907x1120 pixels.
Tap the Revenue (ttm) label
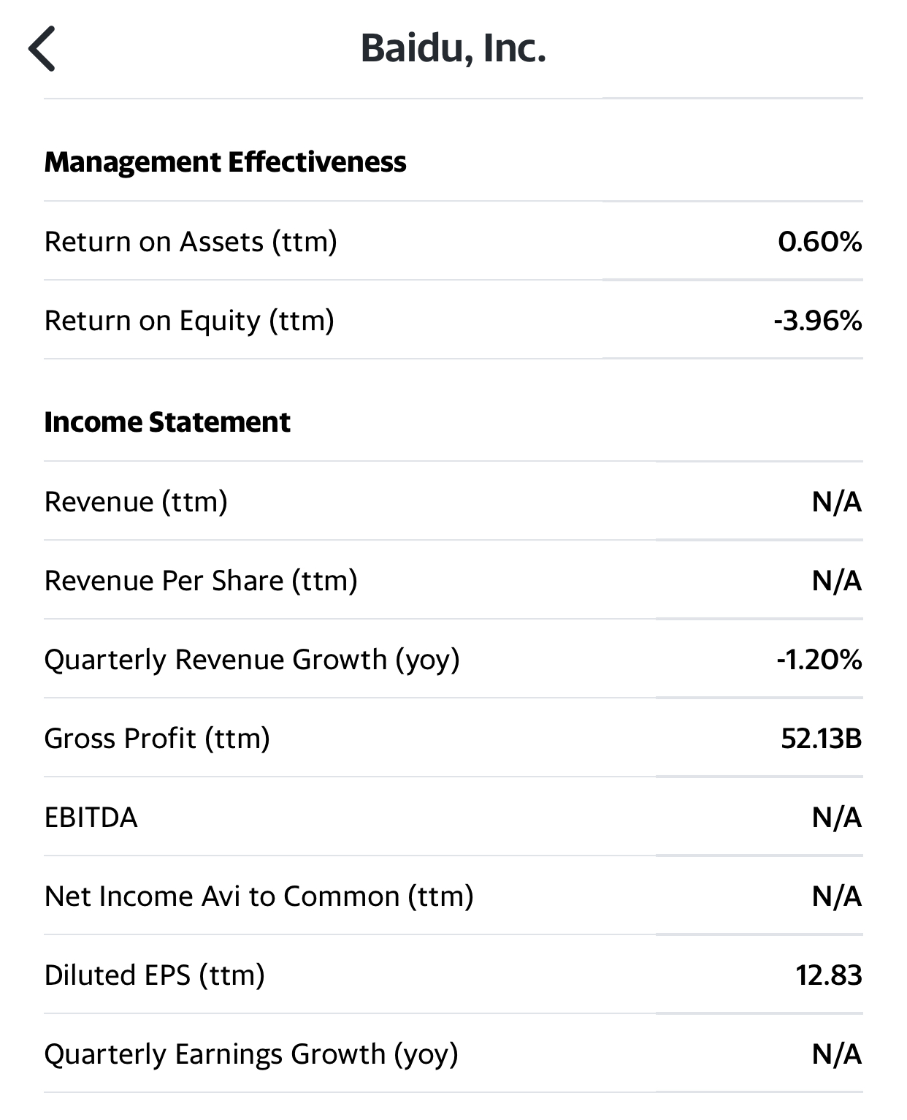click(136, 502)
